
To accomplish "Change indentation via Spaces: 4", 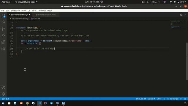I will pos(151,99).
